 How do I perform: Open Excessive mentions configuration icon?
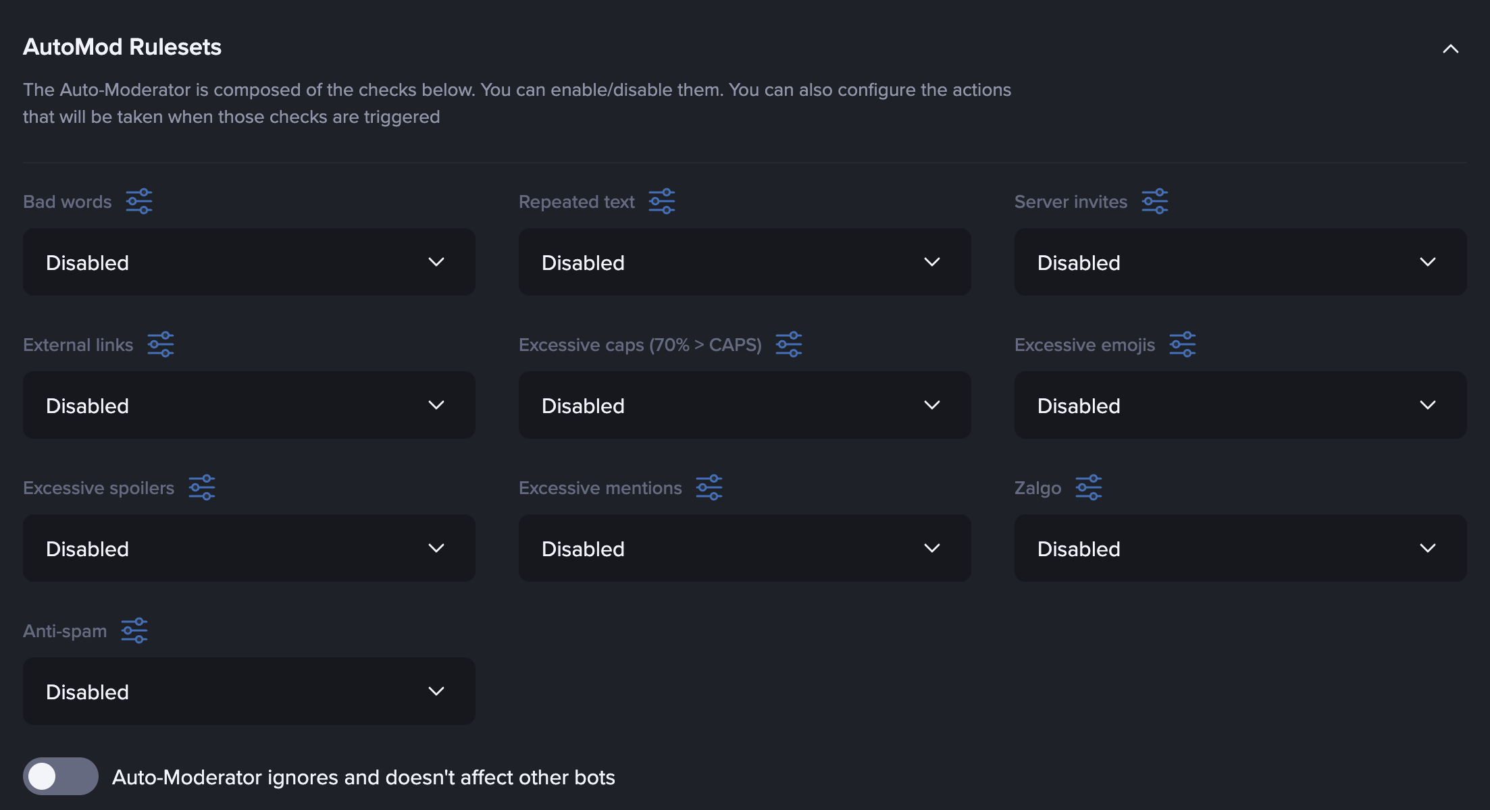(x=709, y=487)
